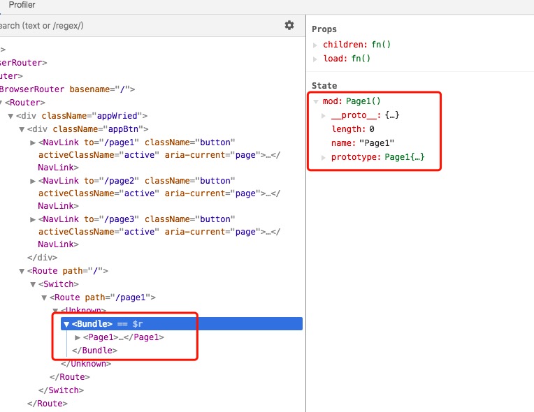Click the closing </div> tag

tap(42, 258)
